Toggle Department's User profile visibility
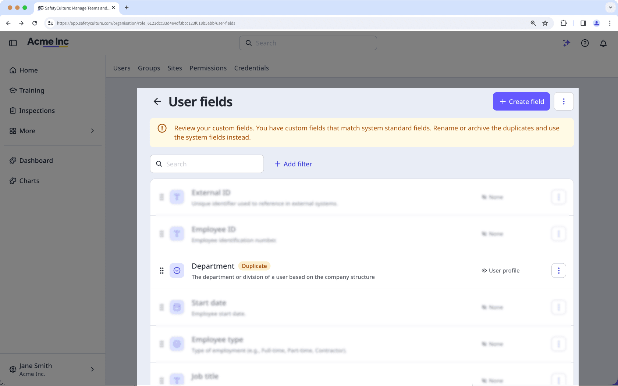Image resolution: width=618 pixels, height=386 pixels. [x=501, y=270]
